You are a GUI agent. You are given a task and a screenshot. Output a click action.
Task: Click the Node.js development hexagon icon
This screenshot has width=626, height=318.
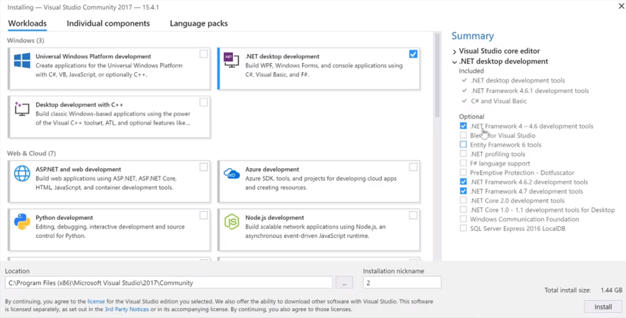(x=231, y=222)
